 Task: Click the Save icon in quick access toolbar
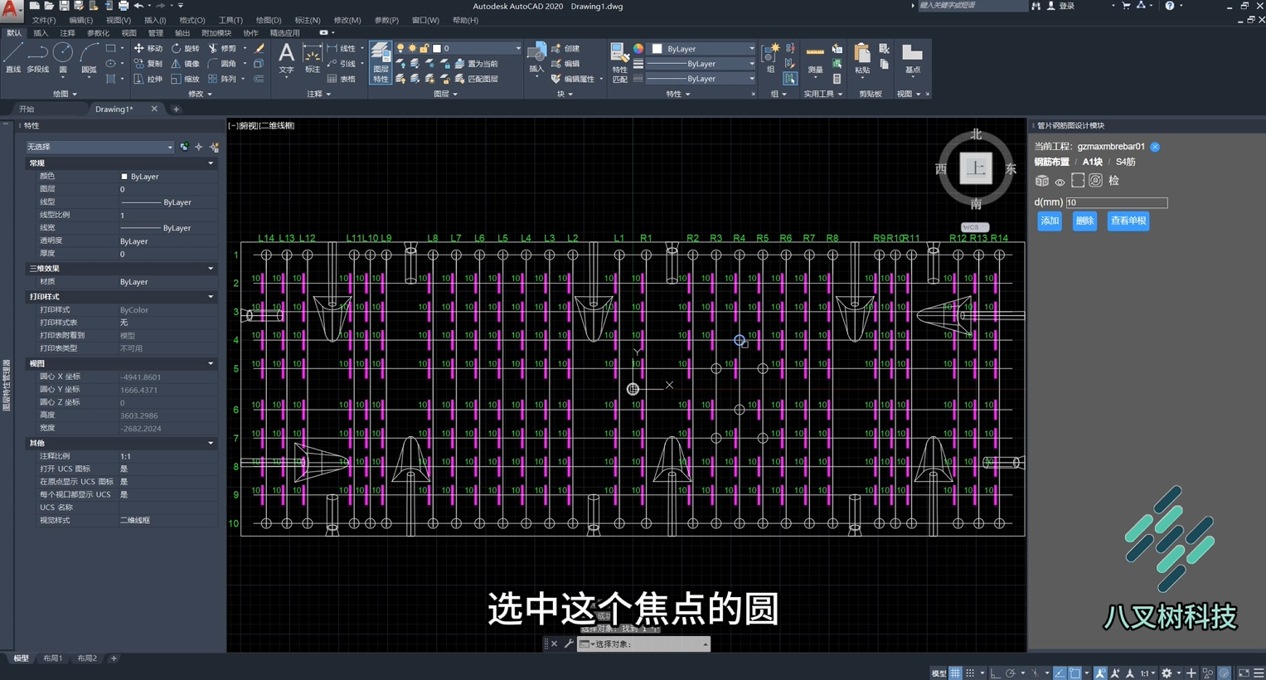(x=64, y=6)
